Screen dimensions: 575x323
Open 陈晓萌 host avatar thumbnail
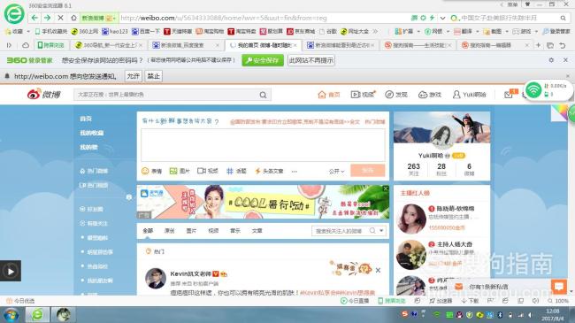411,219
